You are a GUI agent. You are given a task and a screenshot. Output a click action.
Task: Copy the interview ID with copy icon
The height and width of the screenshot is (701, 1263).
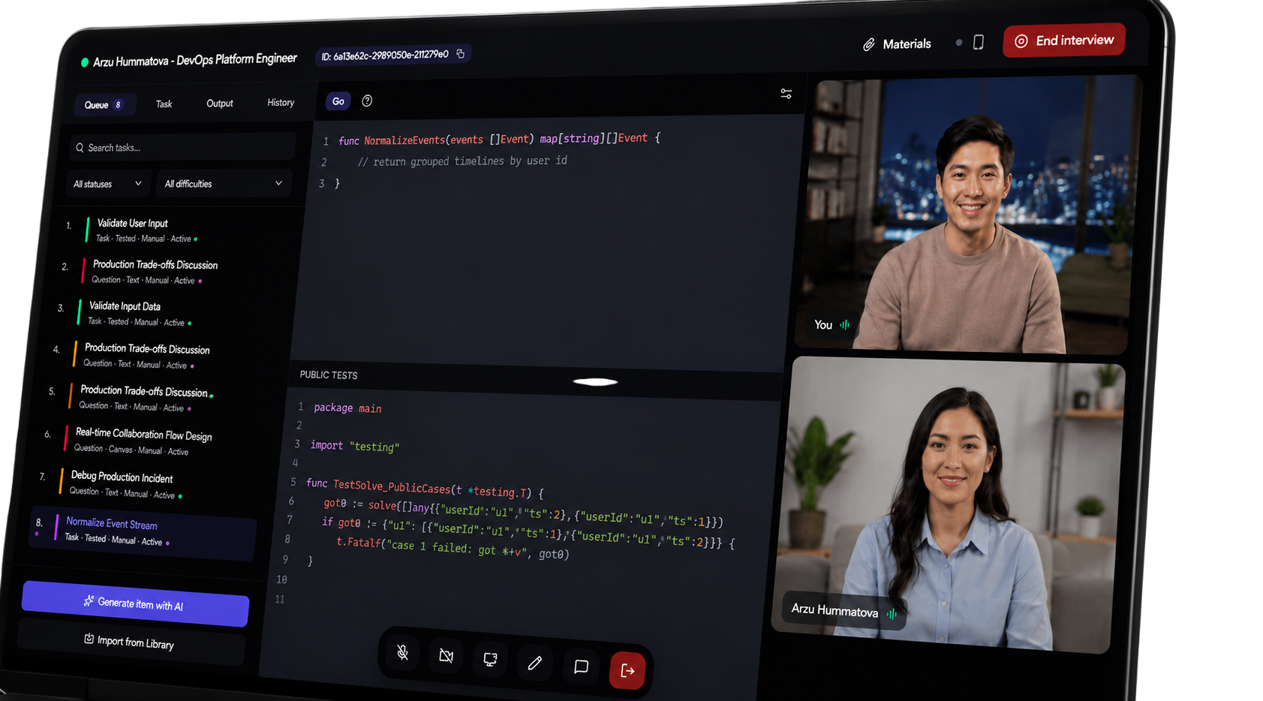(461, 53)
